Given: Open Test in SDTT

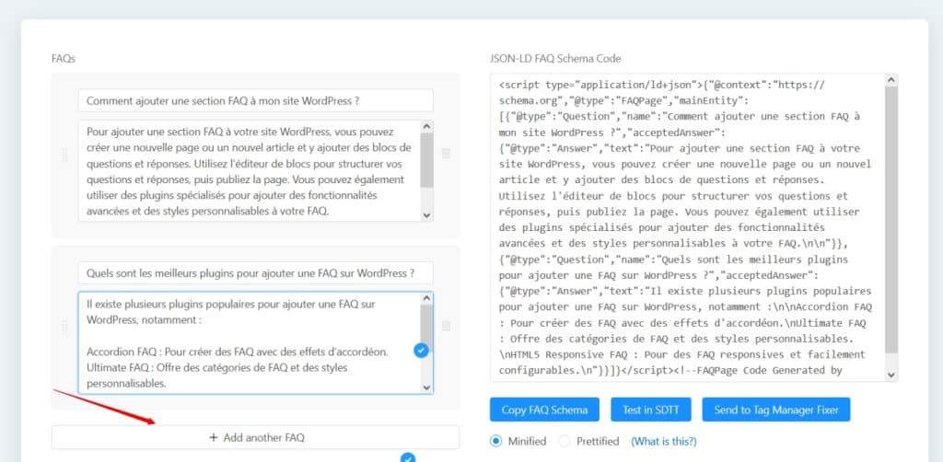Looking at the screenshot, I should tap(651, 410).
